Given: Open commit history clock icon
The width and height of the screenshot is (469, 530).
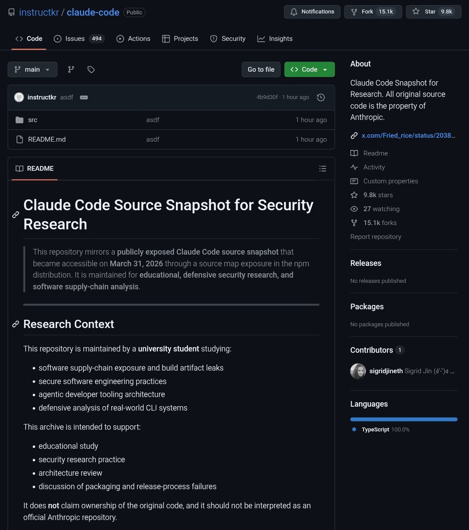Looking at the screenshot, I should click(x=321, y=97).
